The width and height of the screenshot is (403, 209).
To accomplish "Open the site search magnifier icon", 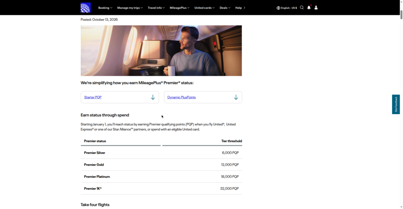I will tap(302, 8).
